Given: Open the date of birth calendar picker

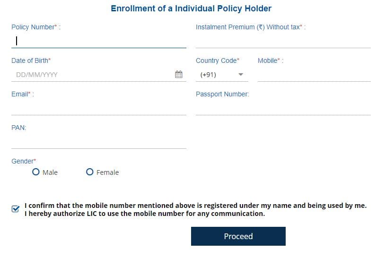Looking at the screenshot, I should point(179,75).
